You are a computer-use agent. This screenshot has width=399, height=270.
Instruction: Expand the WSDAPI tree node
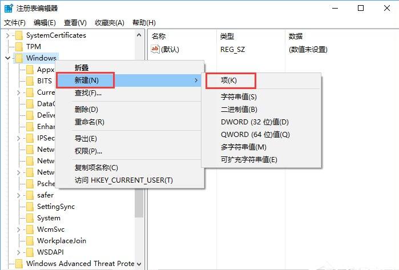(x=18, y=252)
